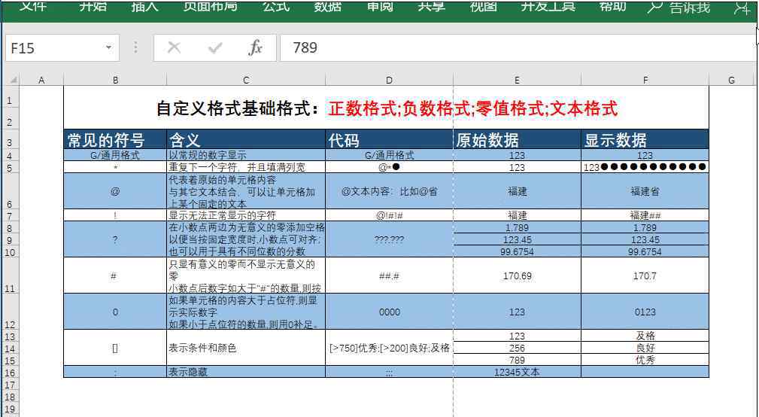Select cell showing 表示隐藏
Viewport: 759px width, 417px height.
246,372
